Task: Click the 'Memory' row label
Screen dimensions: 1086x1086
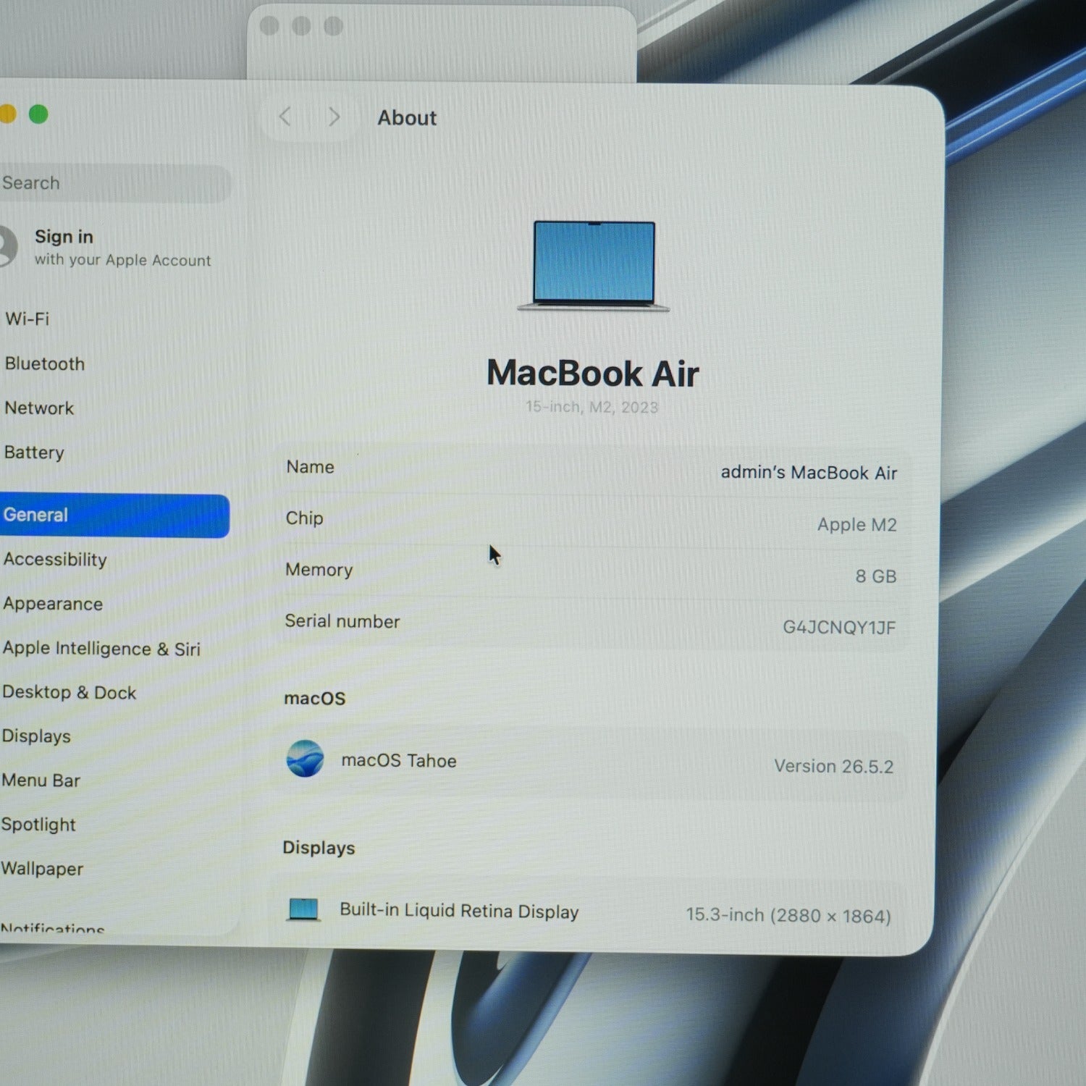Action: point(319,570)
